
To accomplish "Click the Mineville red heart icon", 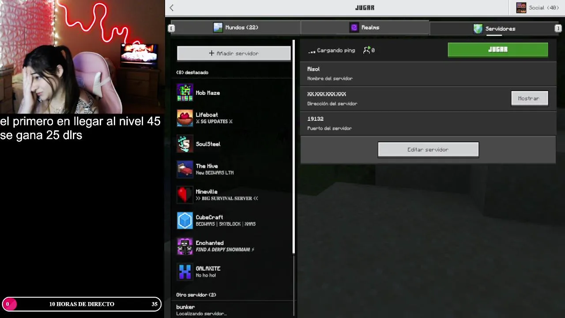I will click(185, 195).
